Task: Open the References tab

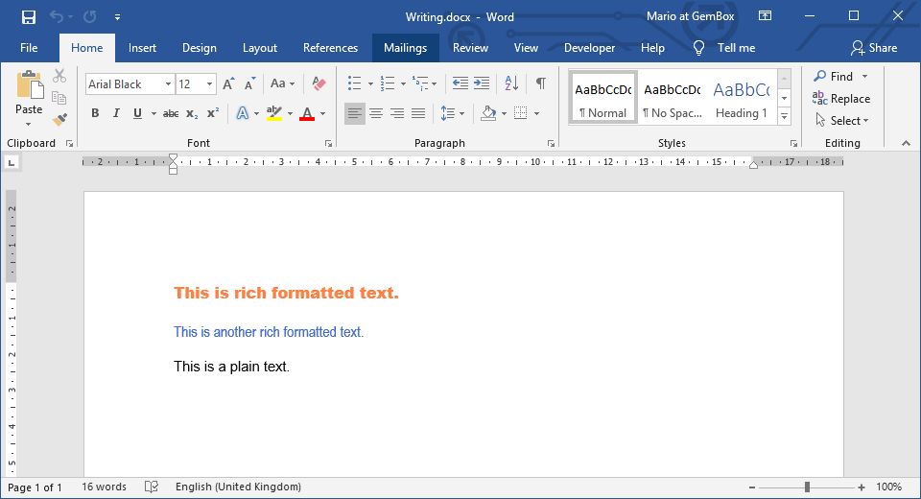Action: [x=330, y=48]
